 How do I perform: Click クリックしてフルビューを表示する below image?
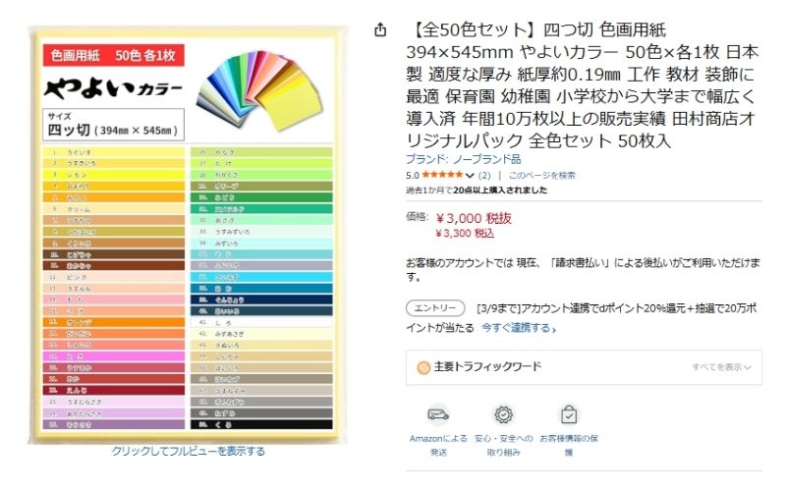[x=188, y=451]
